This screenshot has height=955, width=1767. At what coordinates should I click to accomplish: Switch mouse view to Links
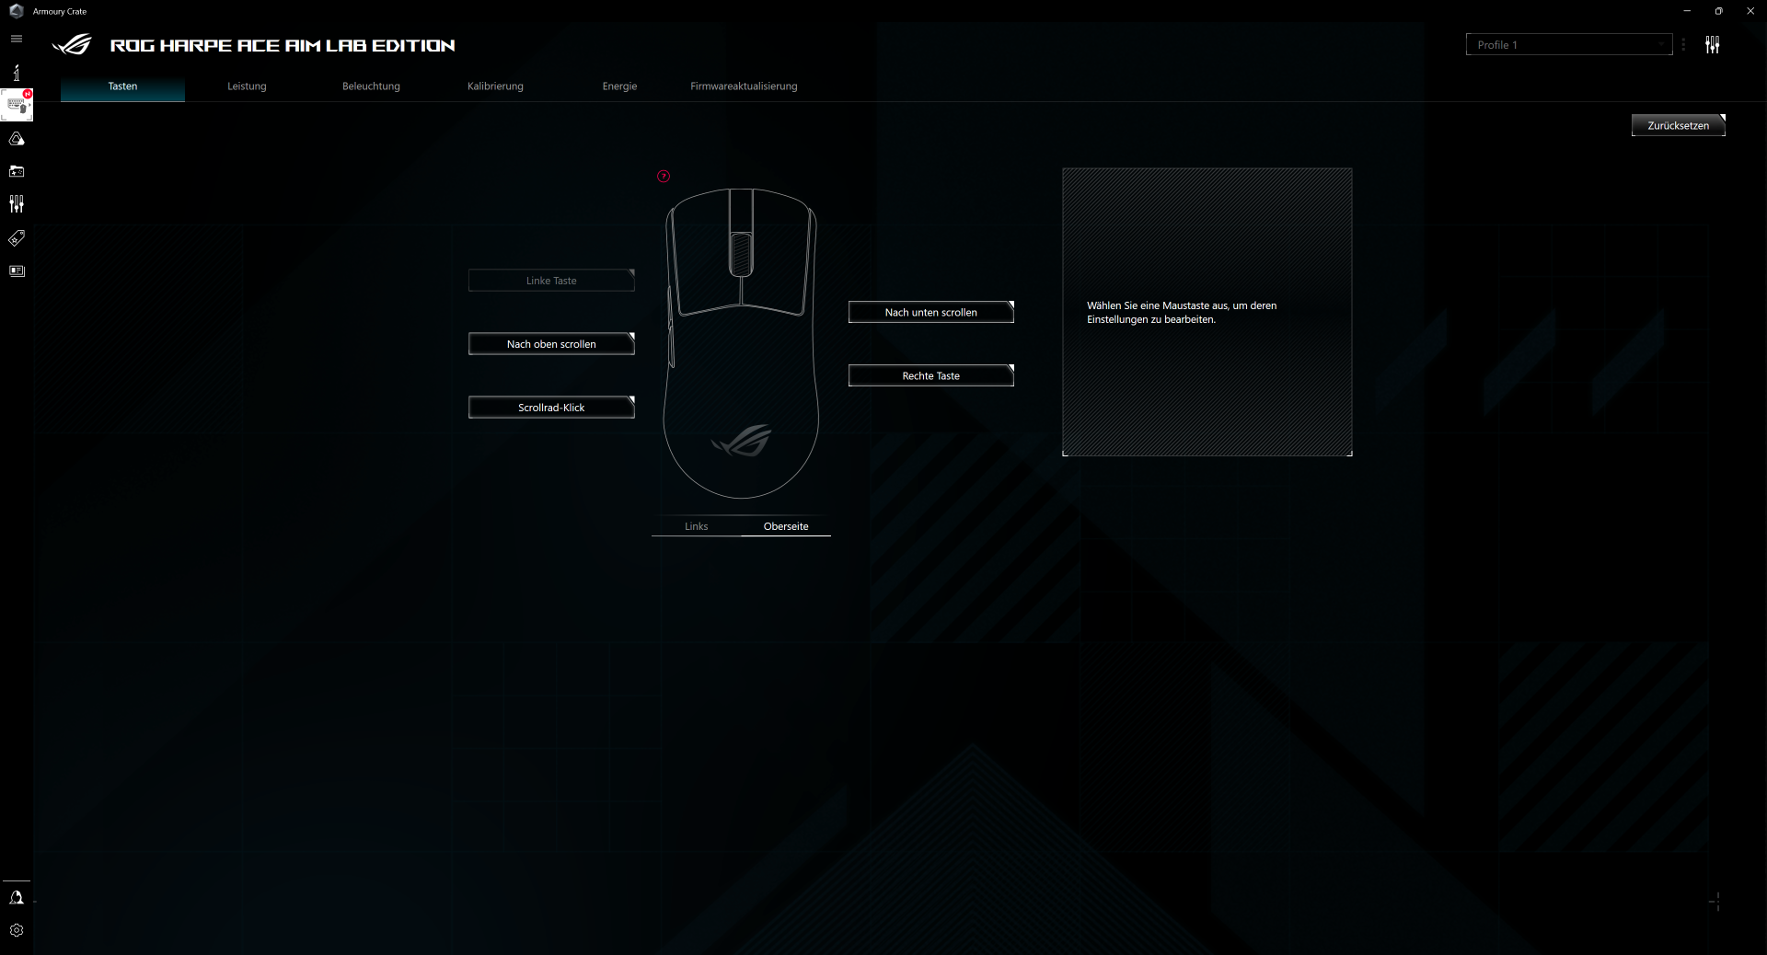coord(696,526)
